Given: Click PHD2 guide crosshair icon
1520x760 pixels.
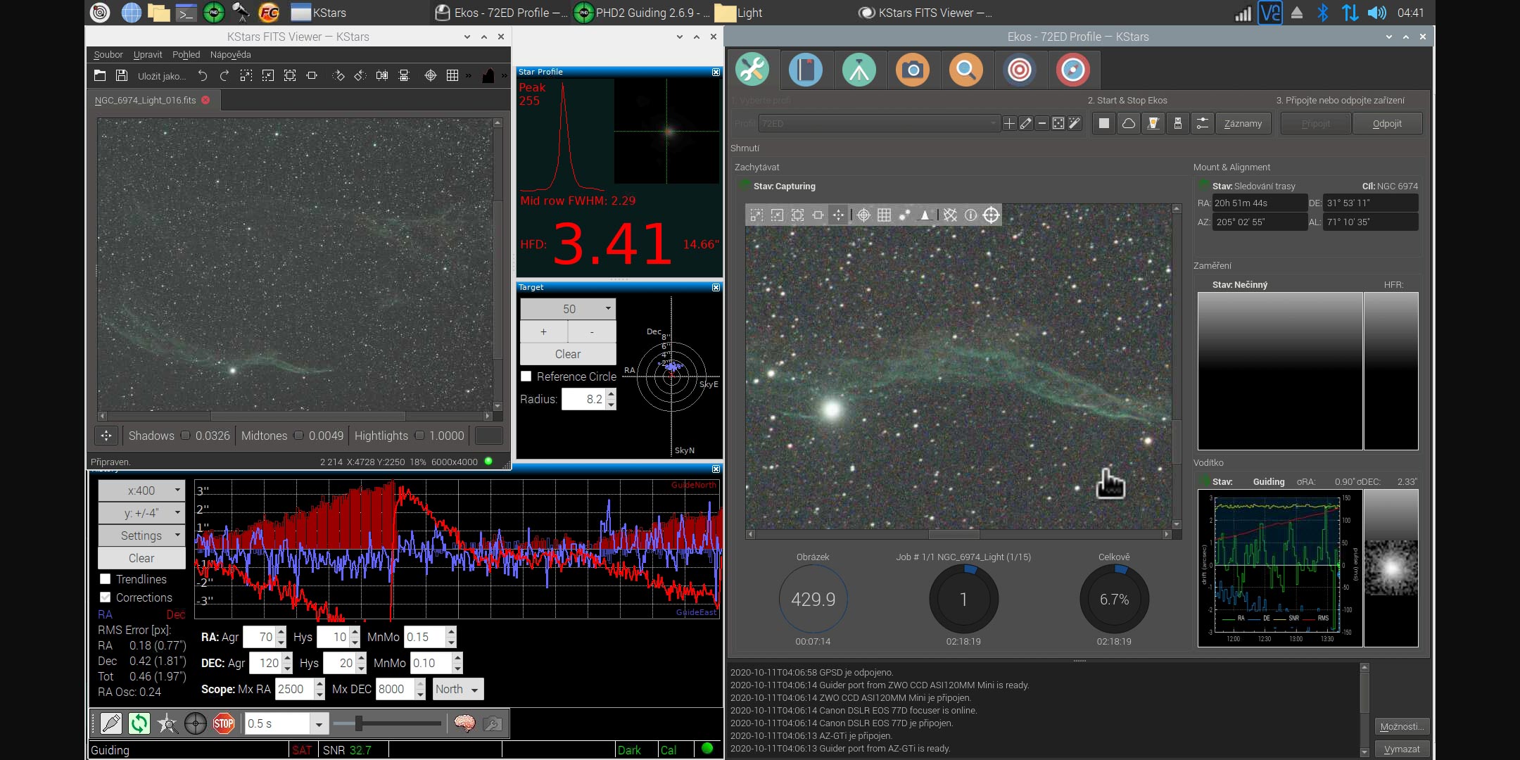Looking at the screenshot, I should click(x=196, y=723).
